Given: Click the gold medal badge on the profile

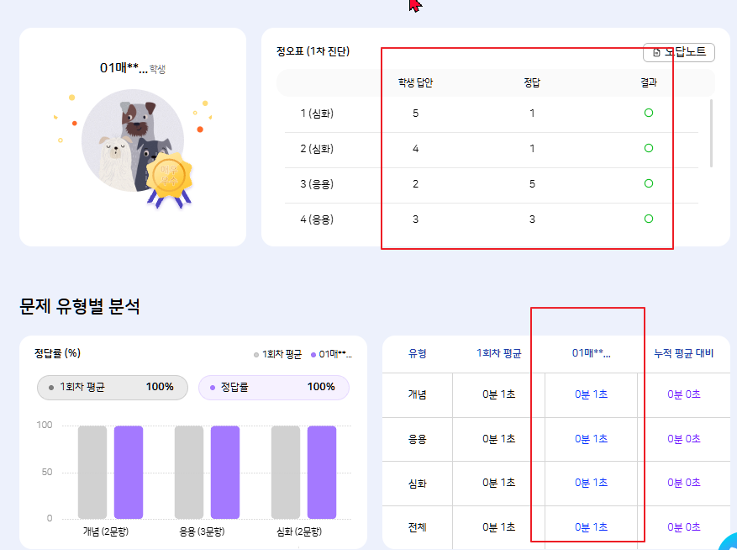Looking at the screenshot, I should [169, 175].
